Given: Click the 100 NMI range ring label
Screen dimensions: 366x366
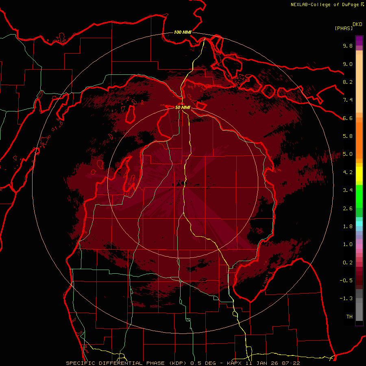Looking at the screenshot, I should (183, 32).
